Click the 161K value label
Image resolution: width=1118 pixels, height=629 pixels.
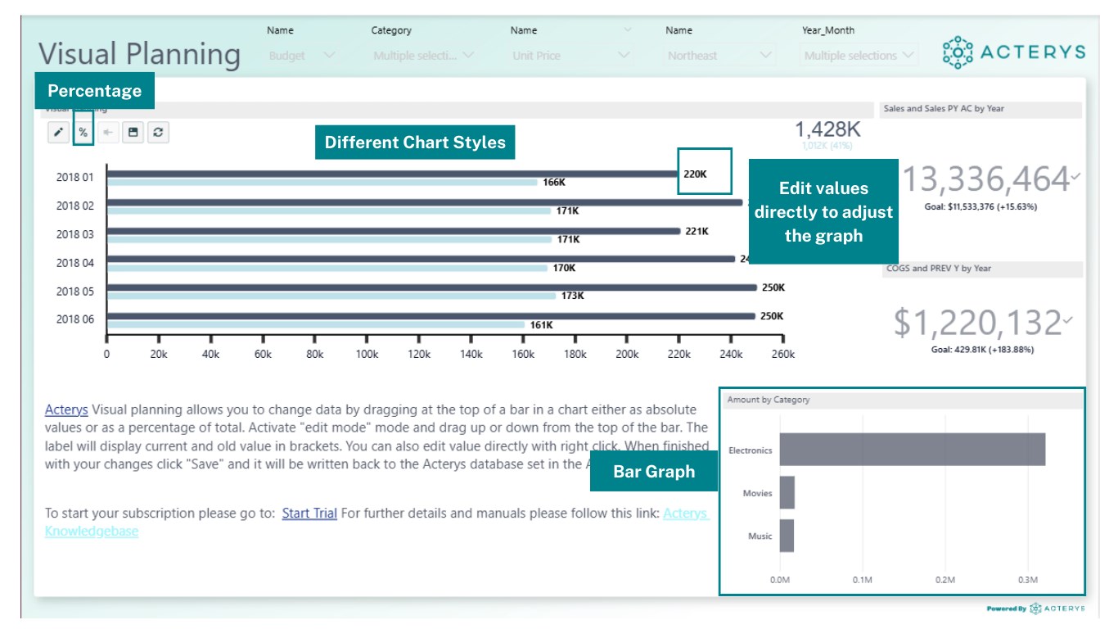(541, 325)
